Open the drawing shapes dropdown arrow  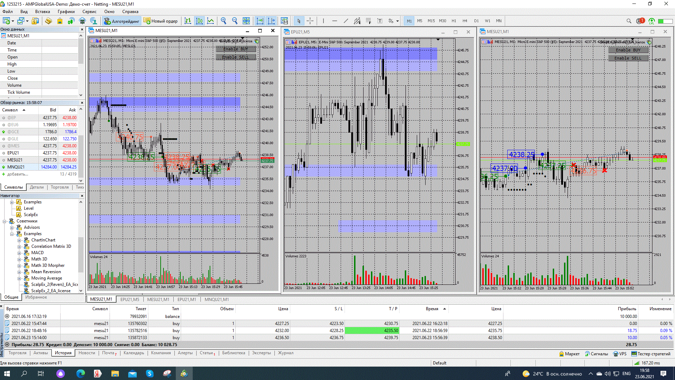click(x=397, y=21)
